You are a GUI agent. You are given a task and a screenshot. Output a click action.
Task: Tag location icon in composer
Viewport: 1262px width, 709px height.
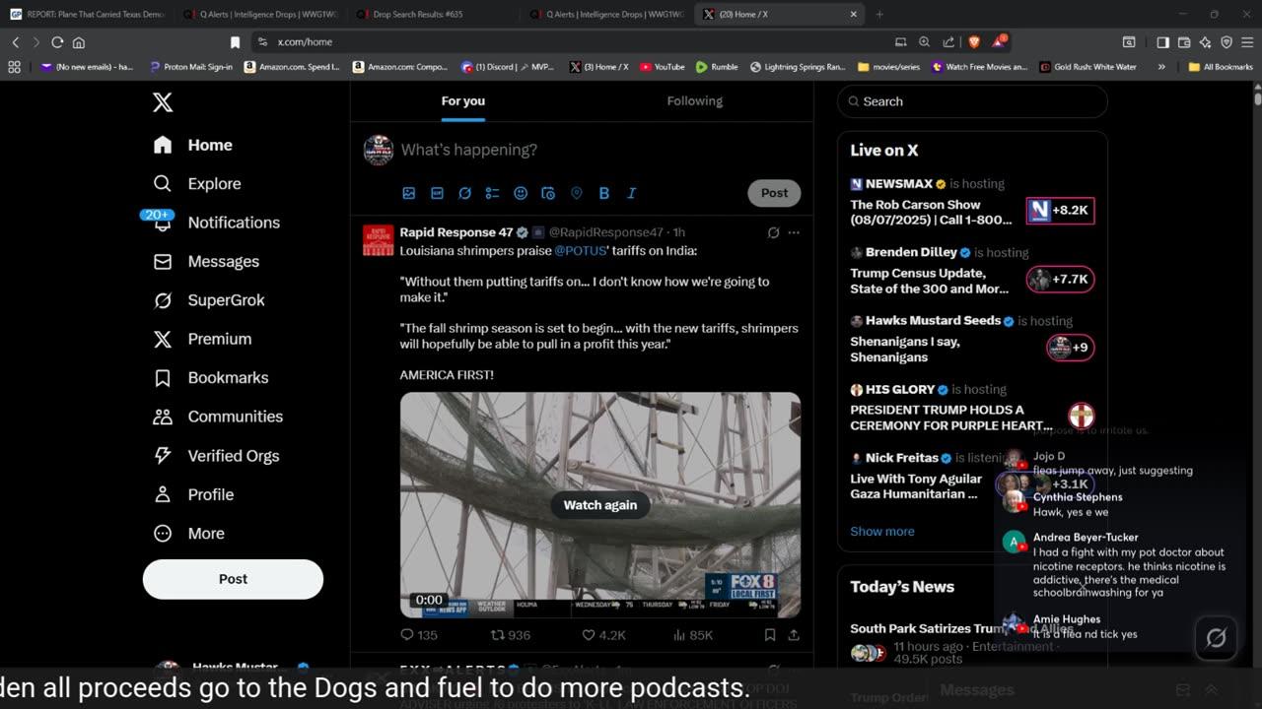[x=577, y=193]
